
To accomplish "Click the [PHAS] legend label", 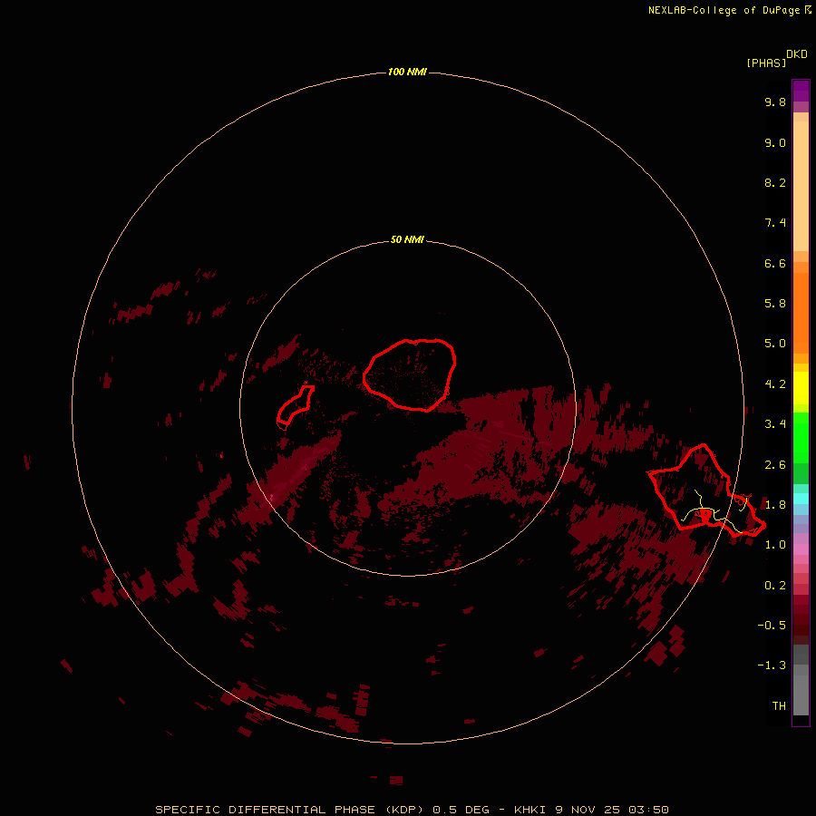I will pyautogui.click(x=766, y=63).
